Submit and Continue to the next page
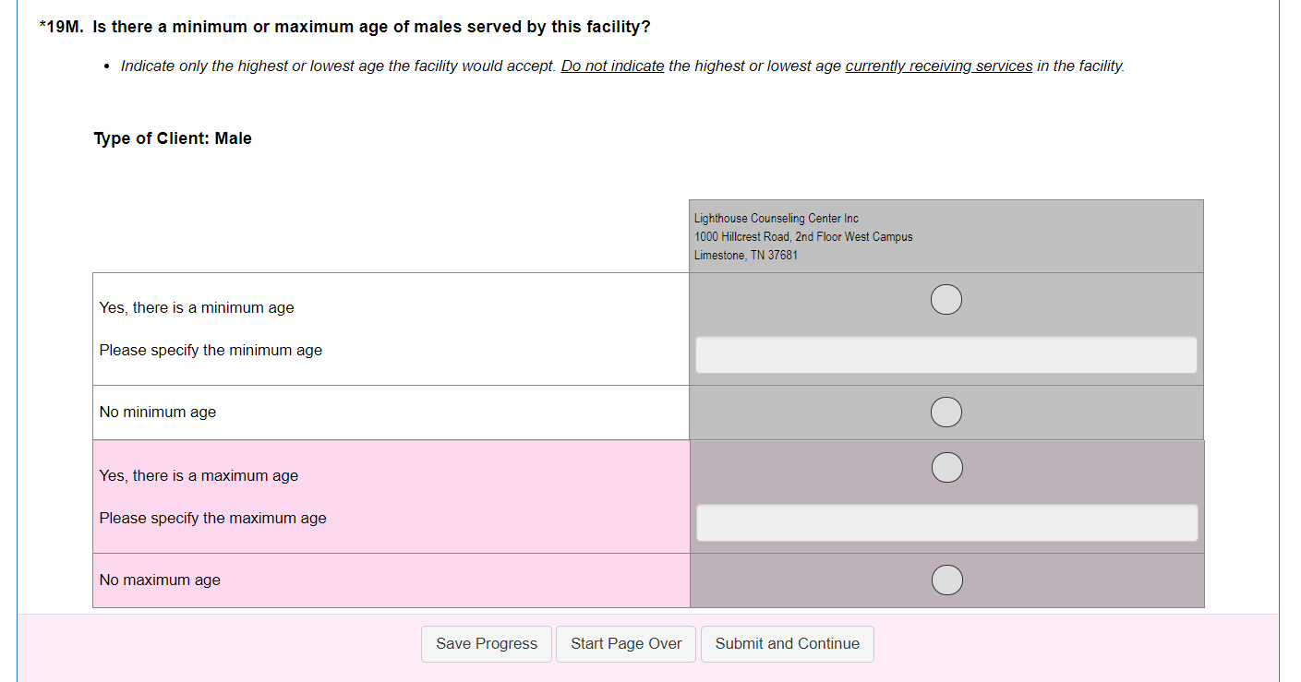 (x=787, y=644)
